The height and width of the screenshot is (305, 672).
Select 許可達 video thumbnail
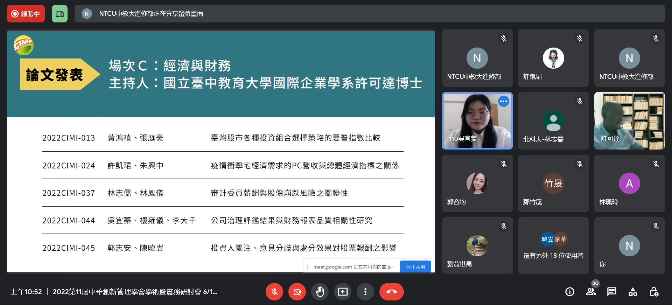[x=629, y=121]
